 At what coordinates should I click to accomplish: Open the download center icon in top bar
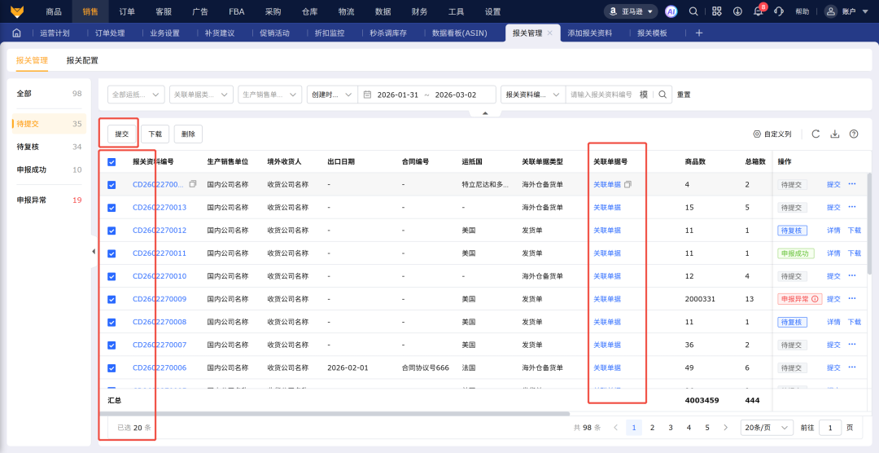pos(737,11)
